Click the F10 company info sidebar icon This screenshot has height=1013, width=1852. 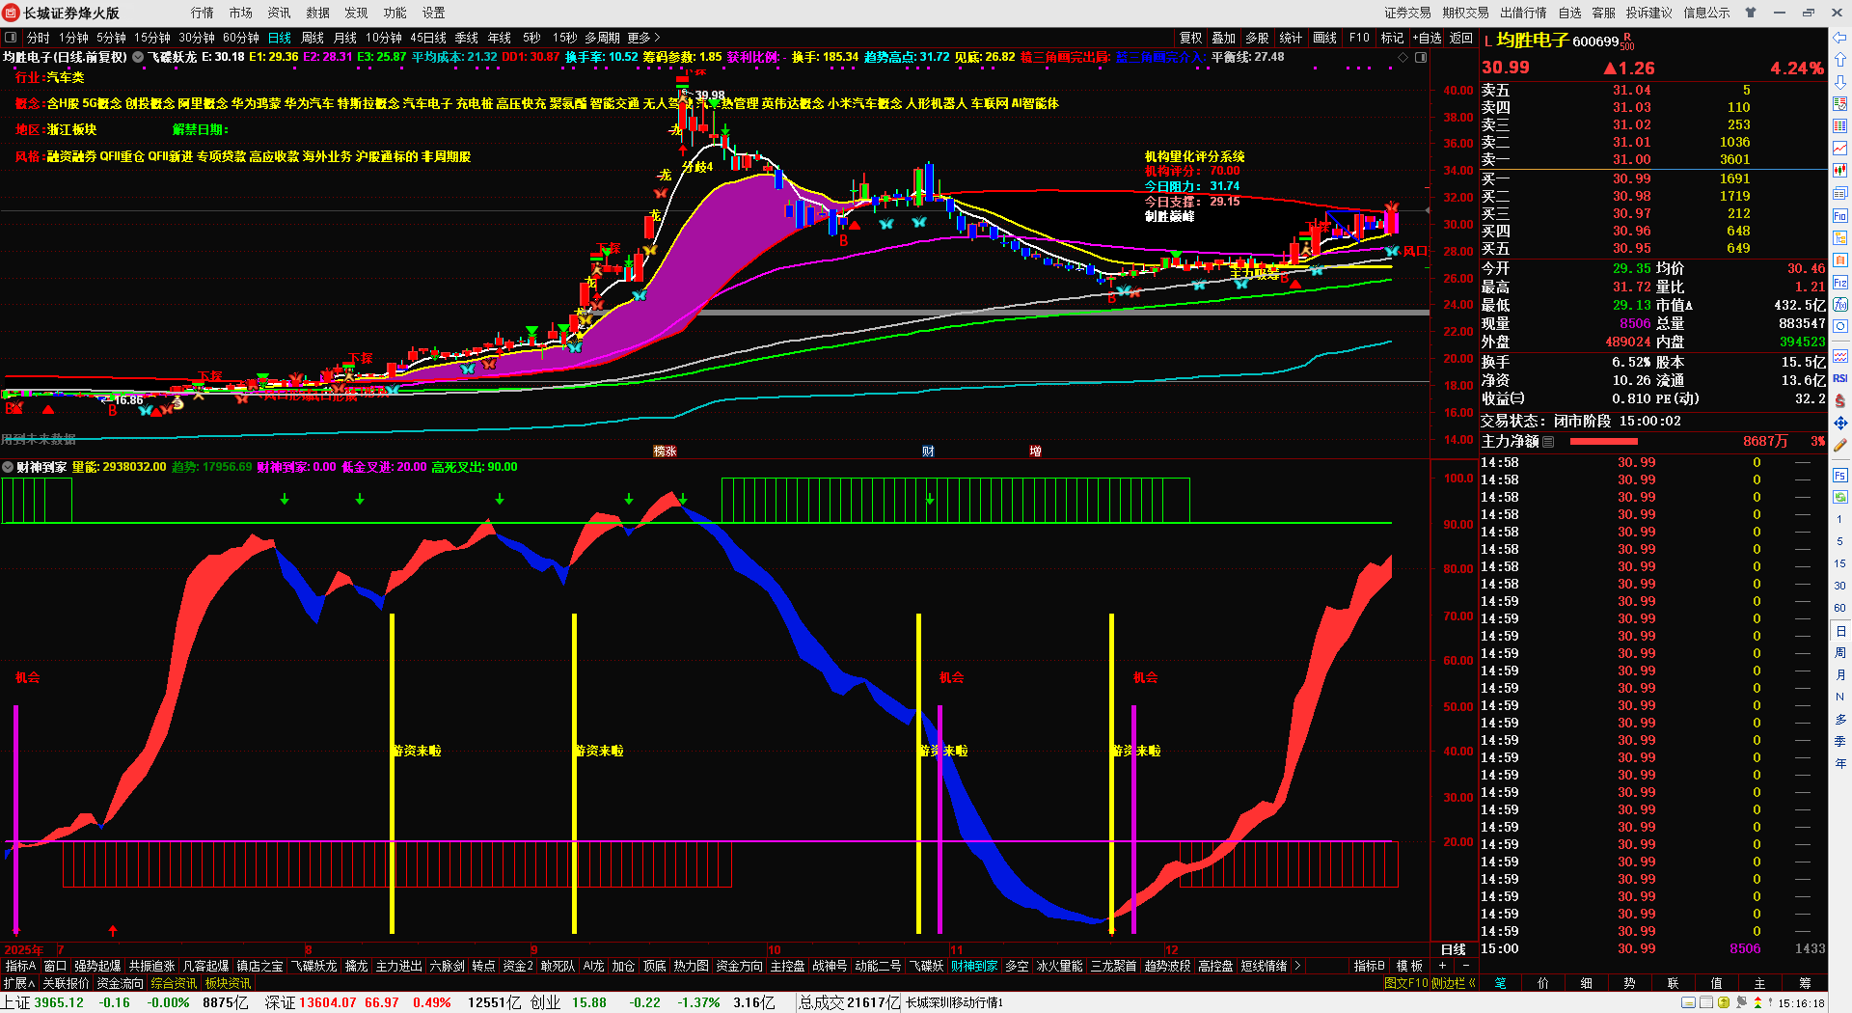[x=1840, y=216]
